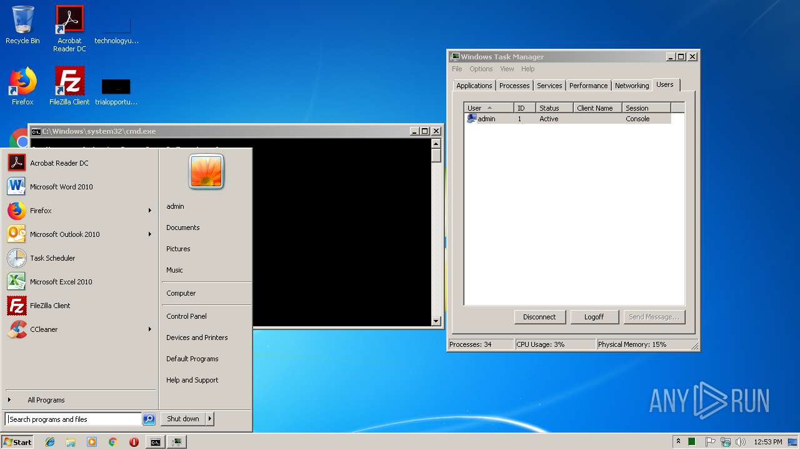Screen dimensions: 800x450
Task: Launch Acrobat Reader DC from Start menu
Action: pos(79,163)
